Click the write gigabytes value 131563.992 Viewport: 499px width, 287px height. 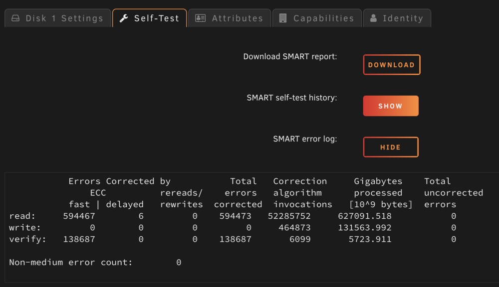365,228
